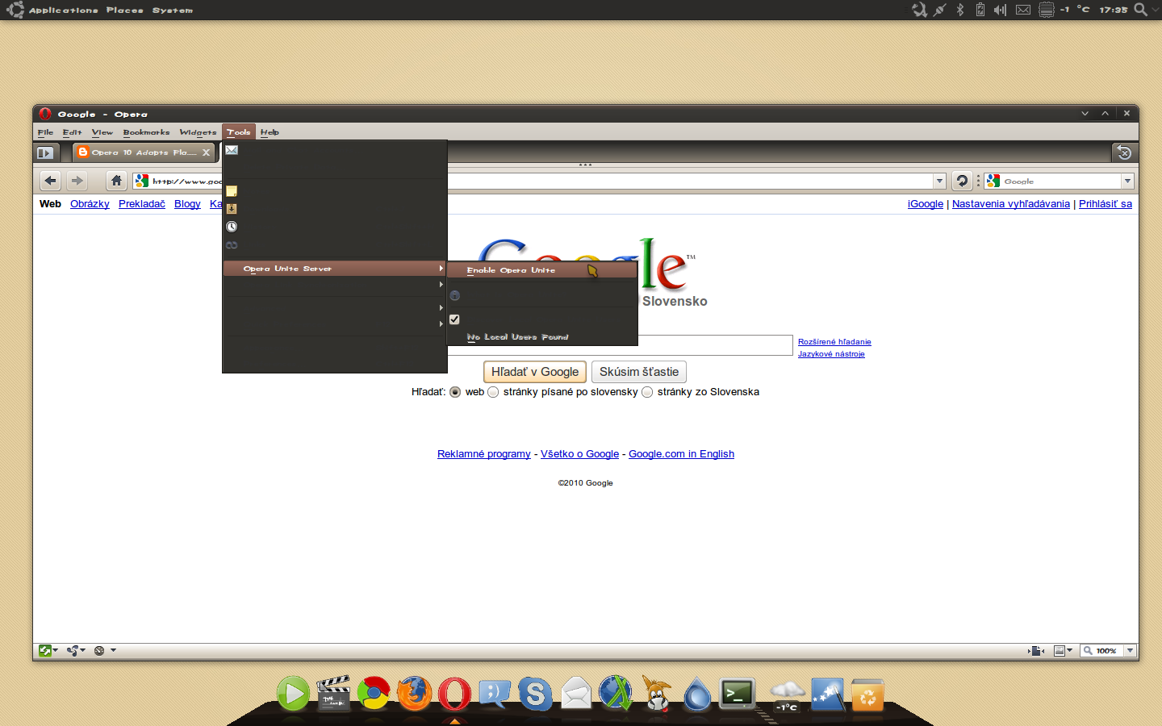Open the mail envelope icon in Tools menu

tap(232, 150)
